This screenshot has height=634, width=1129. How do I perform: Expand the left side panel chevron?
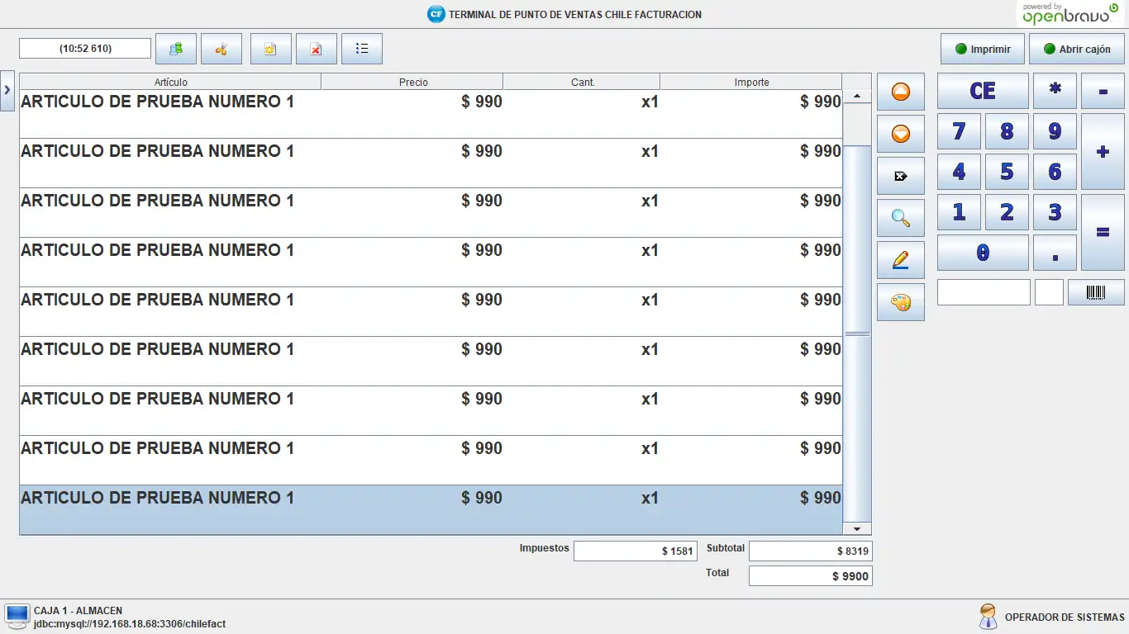click(x=7, y=89)
